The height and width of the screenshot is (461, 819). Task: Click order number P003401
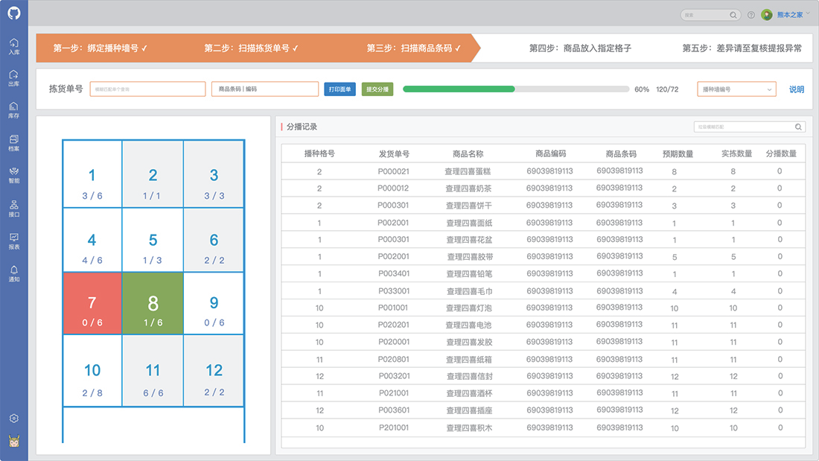click(393, 274)
